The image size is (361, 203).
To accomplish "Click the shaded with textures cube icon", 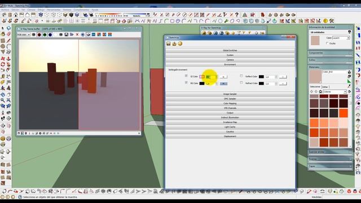I will (x=71, y=15).
